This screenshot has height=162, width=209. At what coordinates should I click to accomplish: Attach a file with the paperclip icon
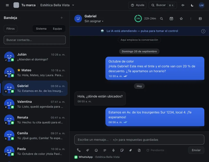click(130, 150)
